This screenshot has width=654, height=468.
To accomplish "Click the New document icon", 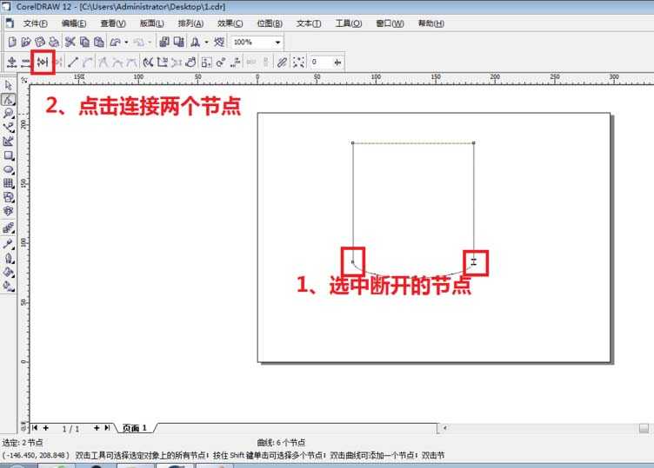I will 11,42.
